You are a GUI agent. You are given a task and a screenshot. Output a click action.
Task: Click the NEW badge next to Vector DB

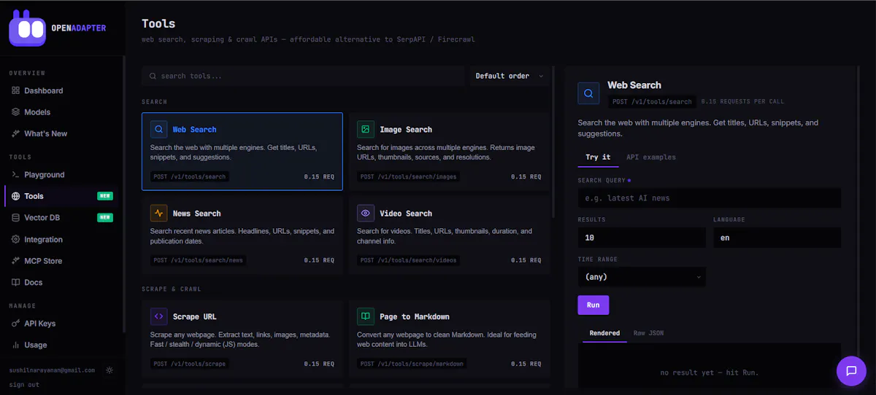(105, 217)
